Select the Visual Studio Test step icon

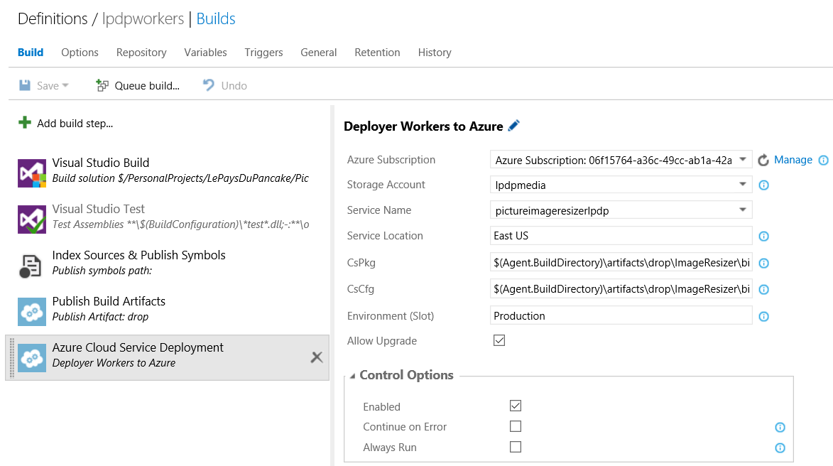coord(32,219)
